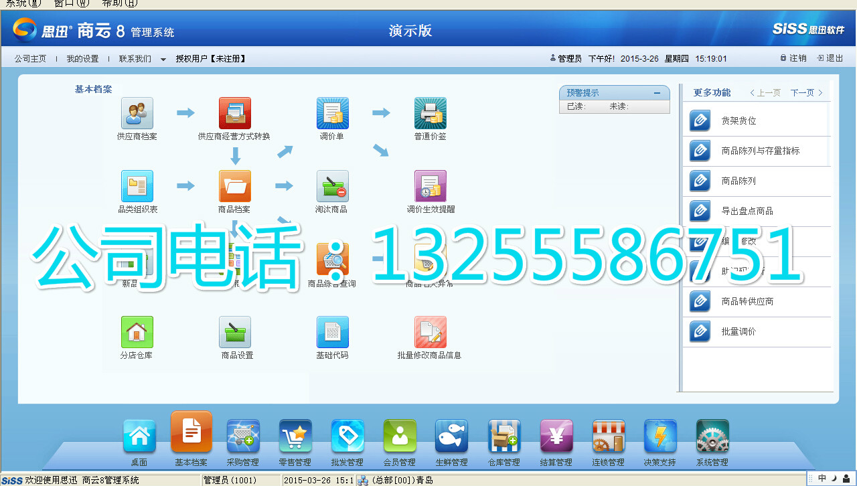Open 系统管理 system gear in bottom dock
Image resolution: width=857 pixels, height=486 pixels.
pos(712,436)
